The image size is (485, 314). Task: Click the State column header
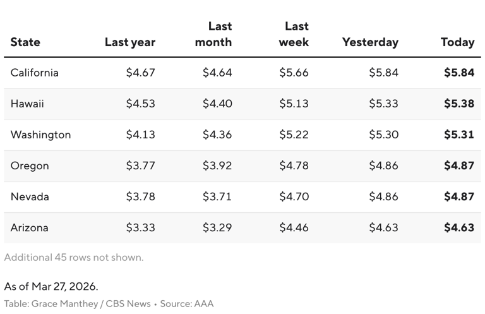(25, 42)
